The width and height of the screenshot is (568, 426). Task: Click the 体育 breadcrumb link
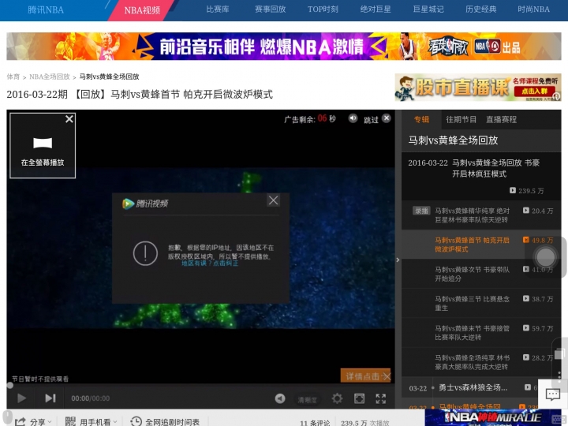tap(13, 77)
